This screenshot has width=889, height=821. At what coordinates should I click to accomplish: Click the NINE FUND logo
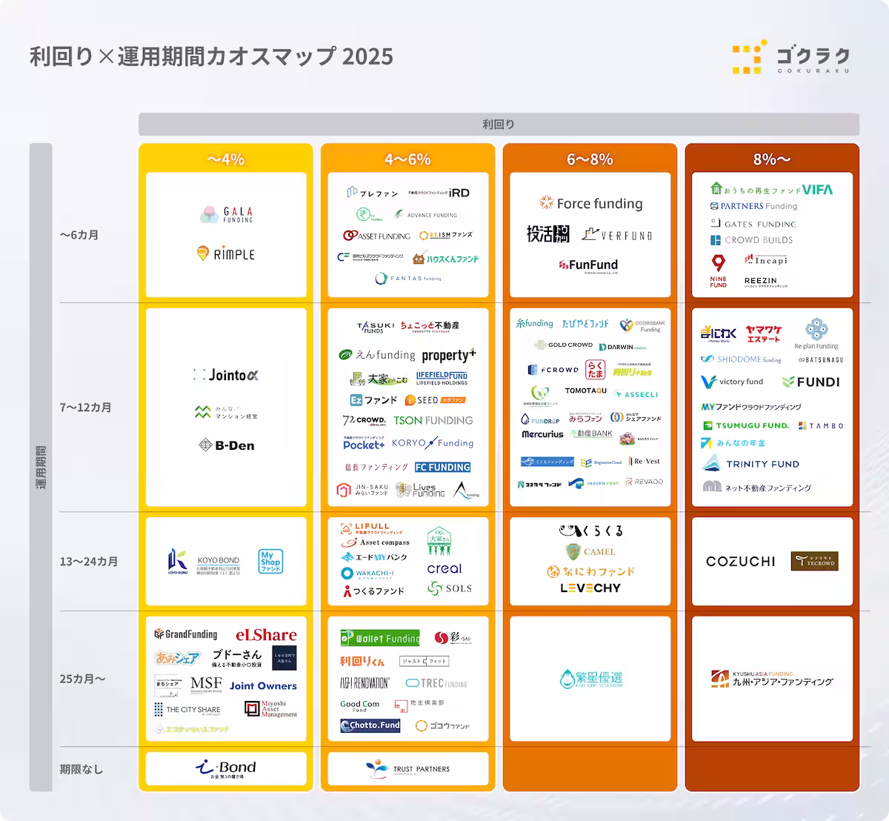(718, 271)
